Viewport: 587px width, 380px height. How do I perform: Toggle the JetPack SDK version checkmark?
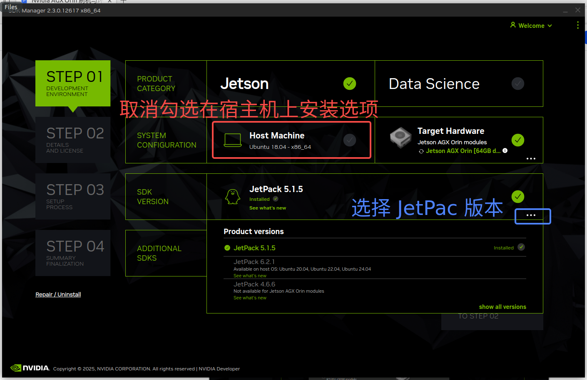click(x=518, y=197)
